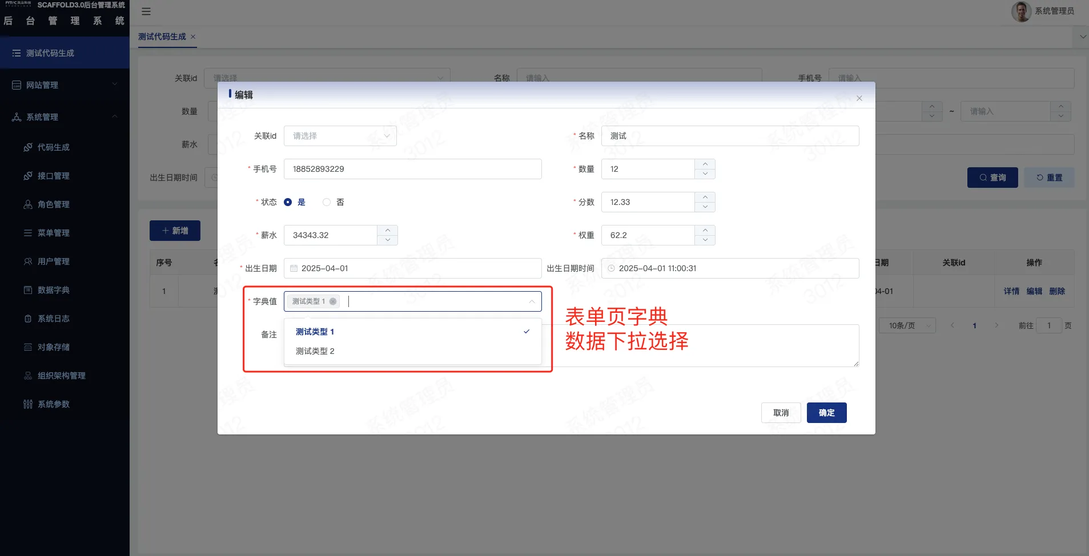
Task: Close the 编辑 dialog with the X icon
Action: (x=859, y=98)
